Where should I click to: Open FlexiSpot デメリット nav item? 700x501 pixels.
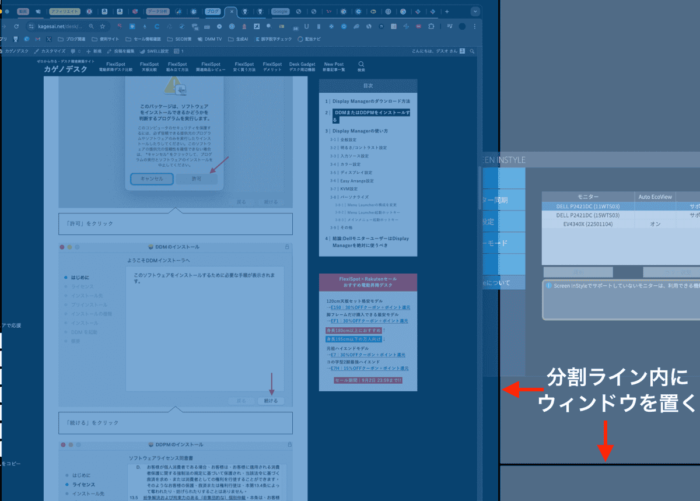click(x=272, y=66)
